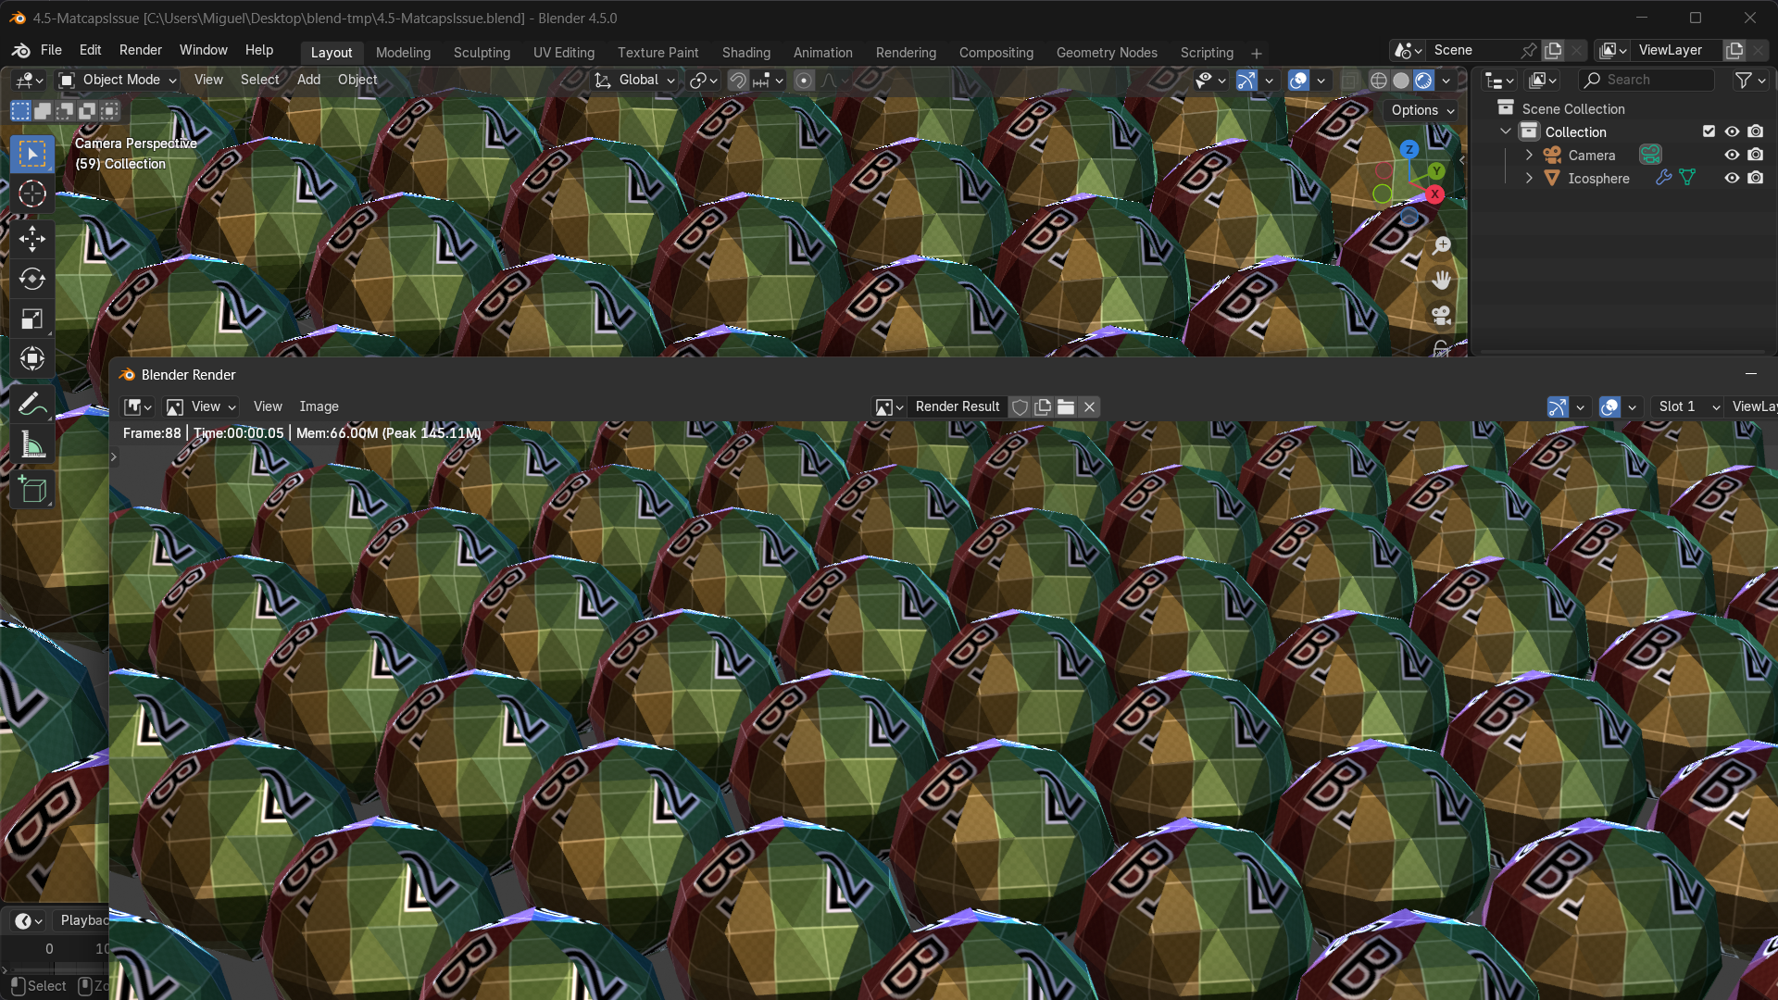This screenshot has height=1000, width=1778.
Task: Uncheck the Collection exclude checkbox
Action: click(1709, 131)
